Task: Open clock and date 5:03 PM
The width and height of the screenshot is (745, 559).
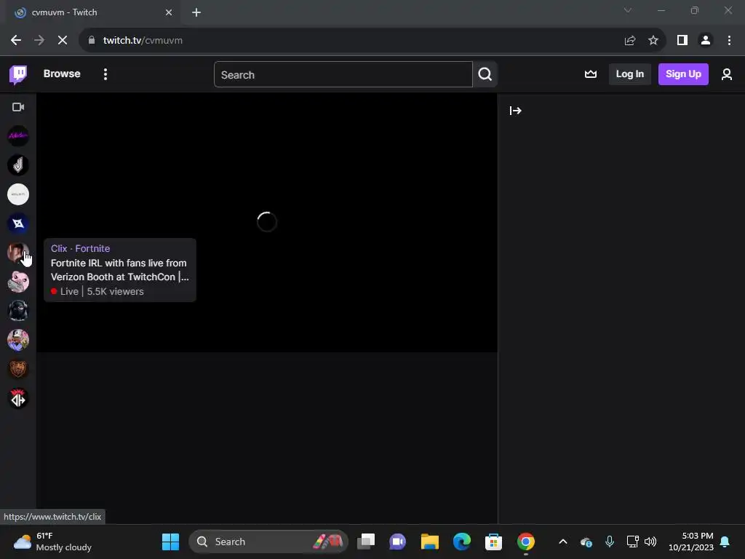Action: [x=691, y=542]
